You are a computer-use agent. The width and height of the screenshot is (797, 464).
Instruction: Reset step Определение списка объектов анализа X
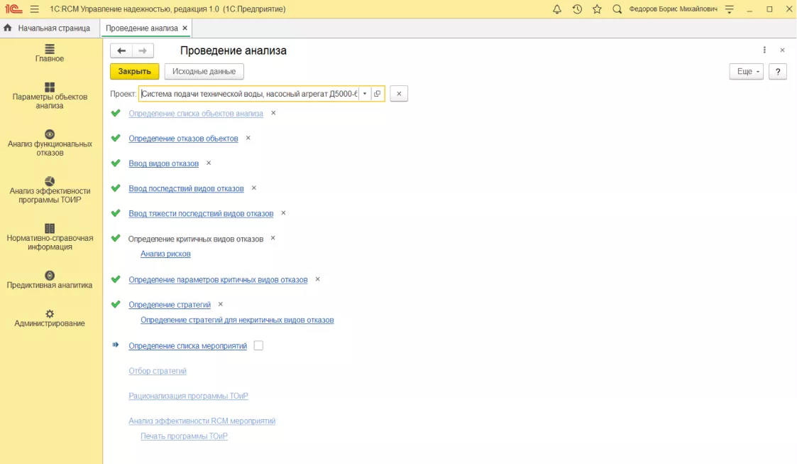tap(273, 113)
